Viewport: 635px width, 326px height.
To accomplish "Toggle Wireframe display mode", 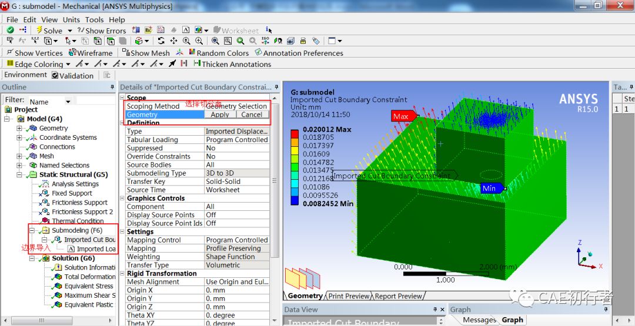I will coord(91,53).
